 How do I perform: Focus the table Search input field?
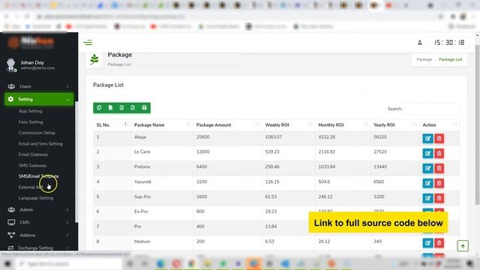click(432, 109)
